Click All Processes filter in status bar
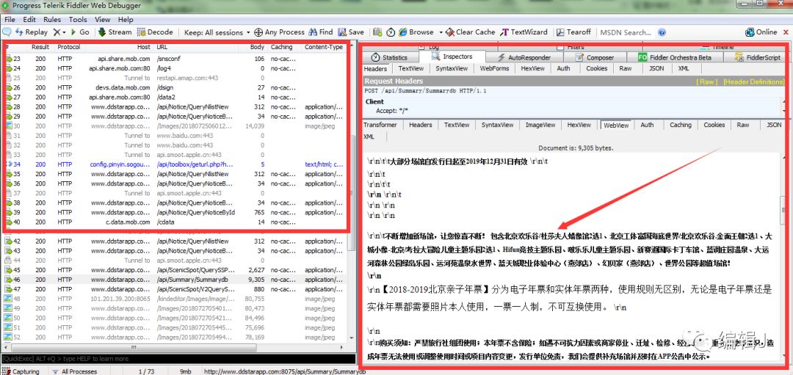 pyautogui.click(x=74, y=371)
